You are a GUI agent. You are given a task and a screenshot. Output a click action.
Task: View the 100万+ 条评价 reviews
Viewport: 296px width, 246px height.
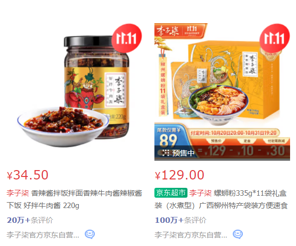click(181, 220)
